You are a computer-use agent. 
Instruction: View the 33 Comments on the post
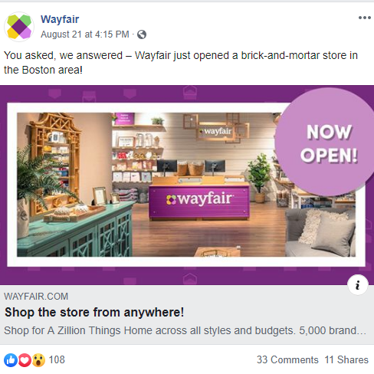click(x=287, y=359)
